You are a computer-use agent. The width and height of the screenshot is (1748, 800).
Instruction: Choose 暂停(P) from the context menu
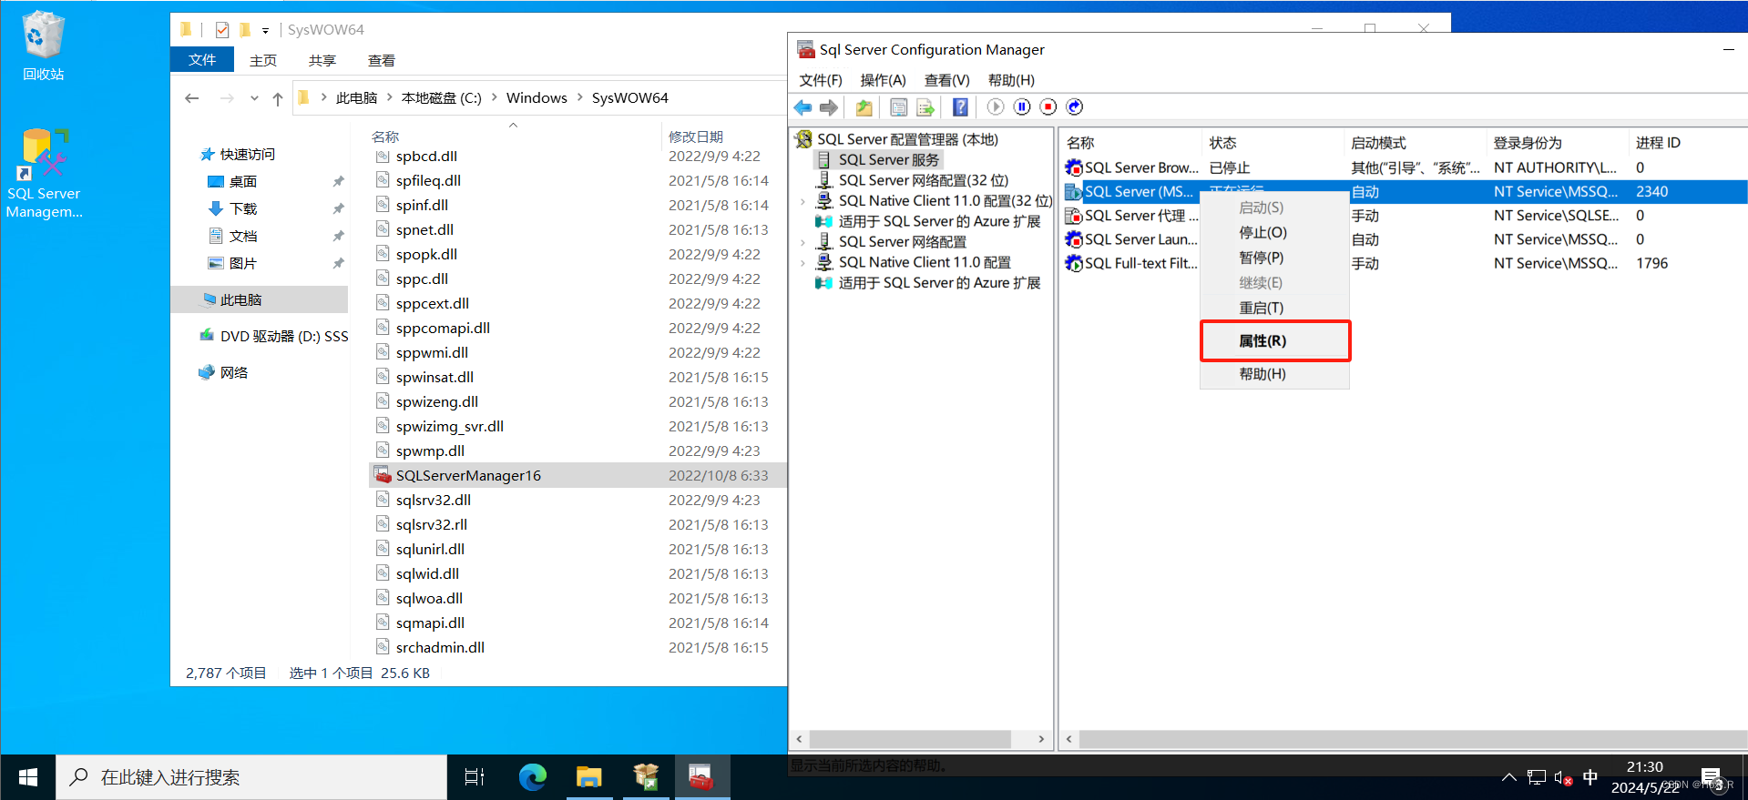(x=1274, y=258)
